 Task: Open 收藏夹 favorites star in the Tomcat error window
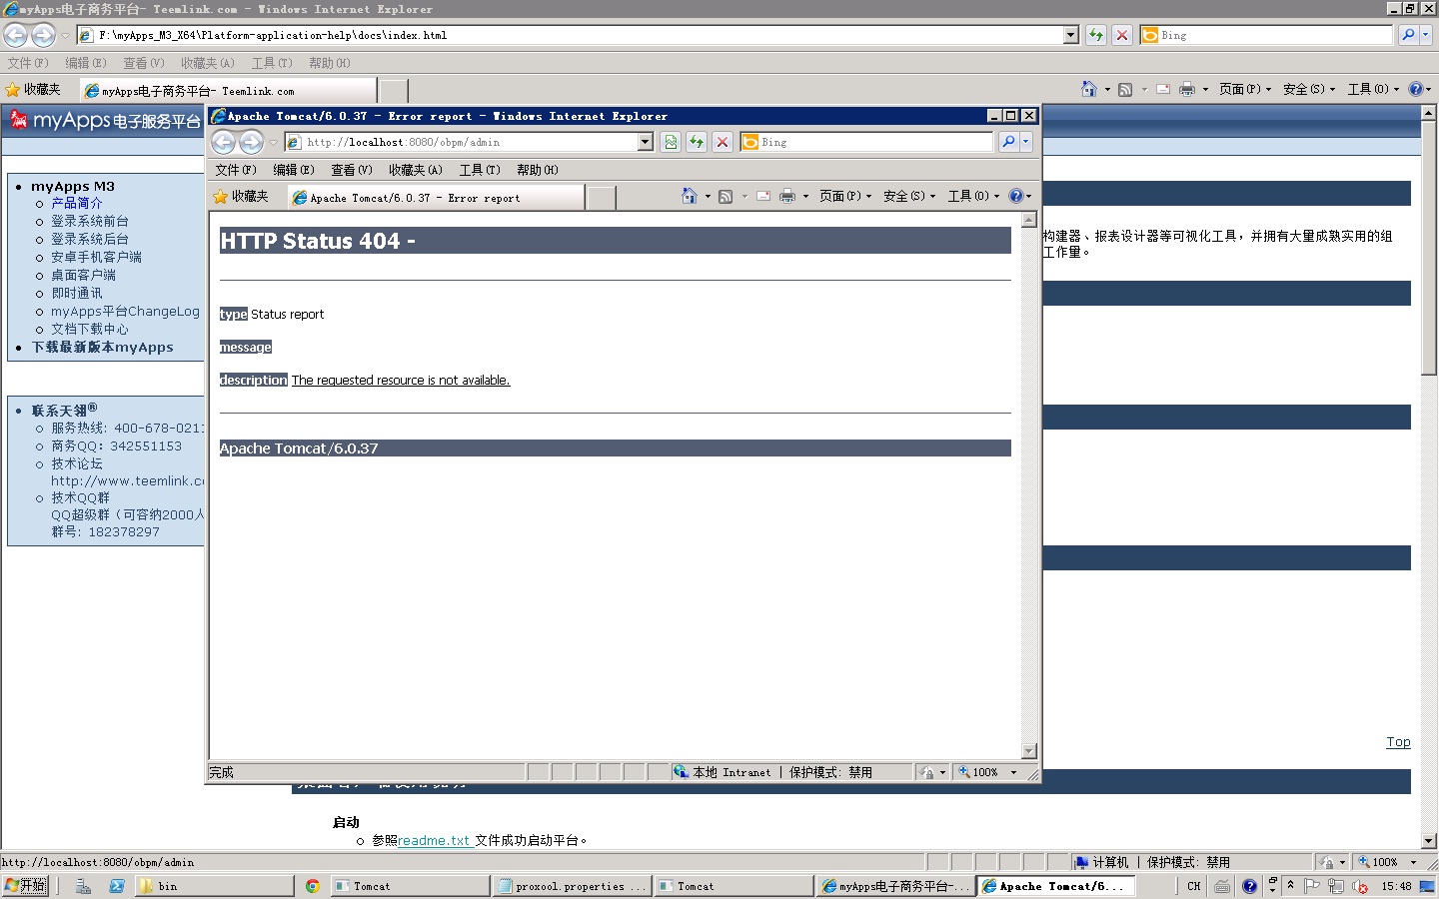coord(241,197)
